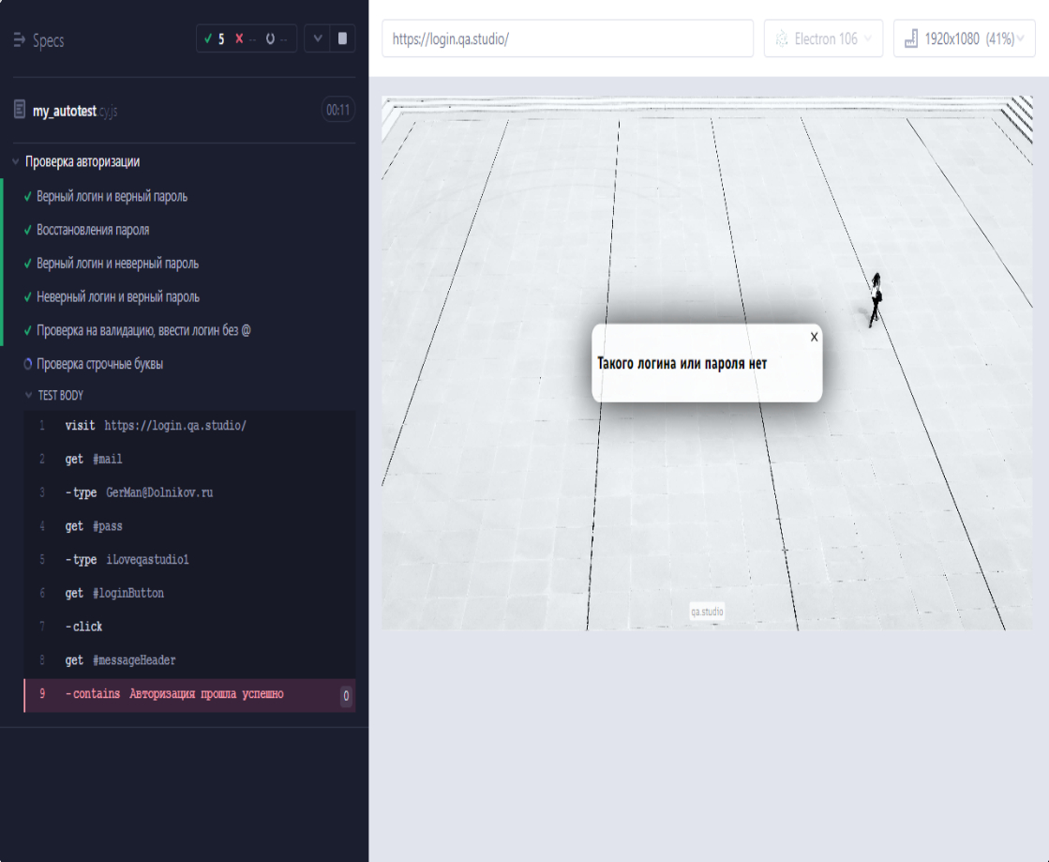This screenshot has height=862, width=1049.
Task: Select the Верный логин и верный пароль test
Action: tap(112, 197)
